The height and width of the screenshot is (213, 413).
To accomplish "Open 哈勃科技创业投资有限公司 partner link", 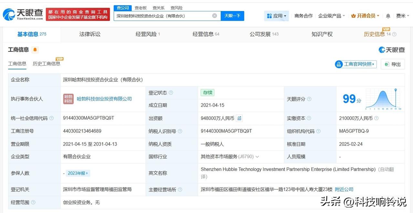I will [104, 99].
